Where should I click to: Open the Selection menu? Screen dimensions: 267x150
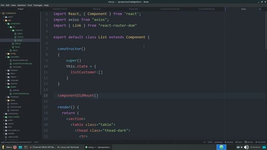click(22, 5)
